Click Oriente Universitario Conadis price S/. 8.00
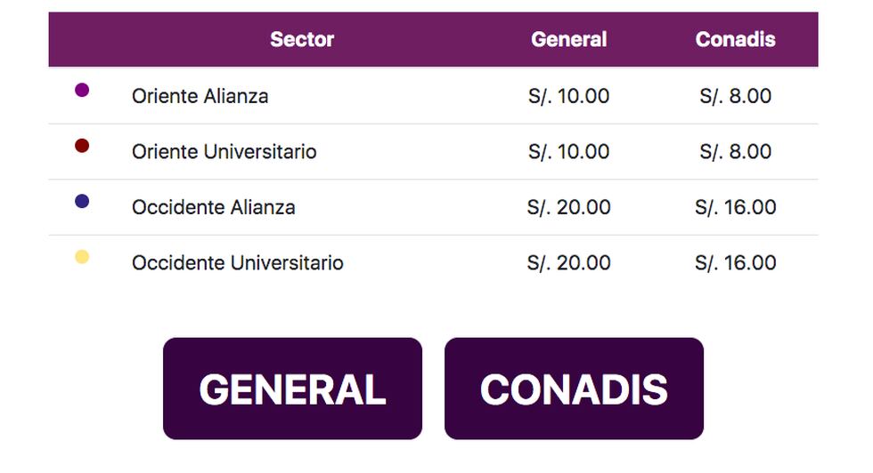Image resolution: width=873 pixels, height=473 pixels. [x=735, y=152]
